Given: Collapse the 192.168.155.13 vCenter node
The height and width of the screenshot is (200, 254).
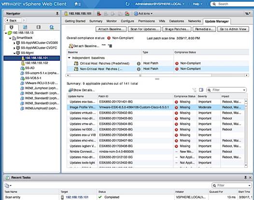Looking at the screenshot, I should click(6, 33).
